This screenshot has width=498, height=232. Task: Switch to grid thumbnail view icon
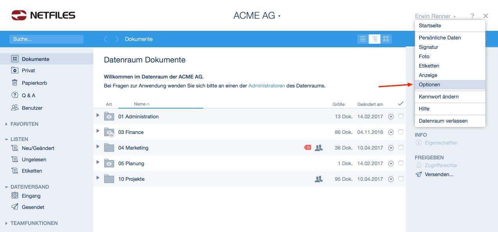coord(386,39)
